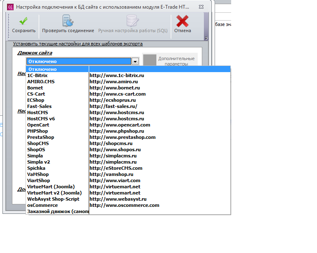317x253 pixels.
Task: Click the http://www.1c-bitrix.ru URL
Action: (117, 75)
